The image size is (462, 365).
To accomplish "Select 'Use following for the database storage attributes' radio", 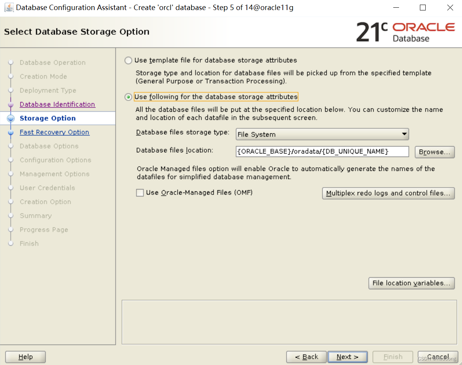I will pos(128,97).
